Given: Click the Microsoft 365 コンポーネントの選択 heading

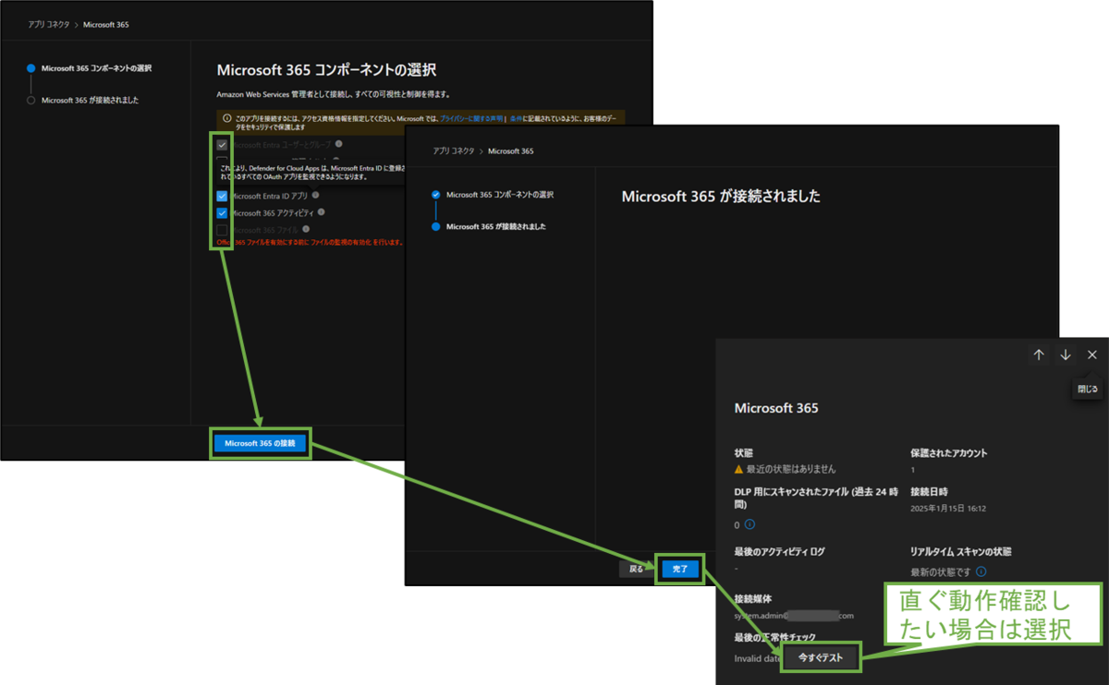Looking at the screenshot, I should [x=326, y=70].
